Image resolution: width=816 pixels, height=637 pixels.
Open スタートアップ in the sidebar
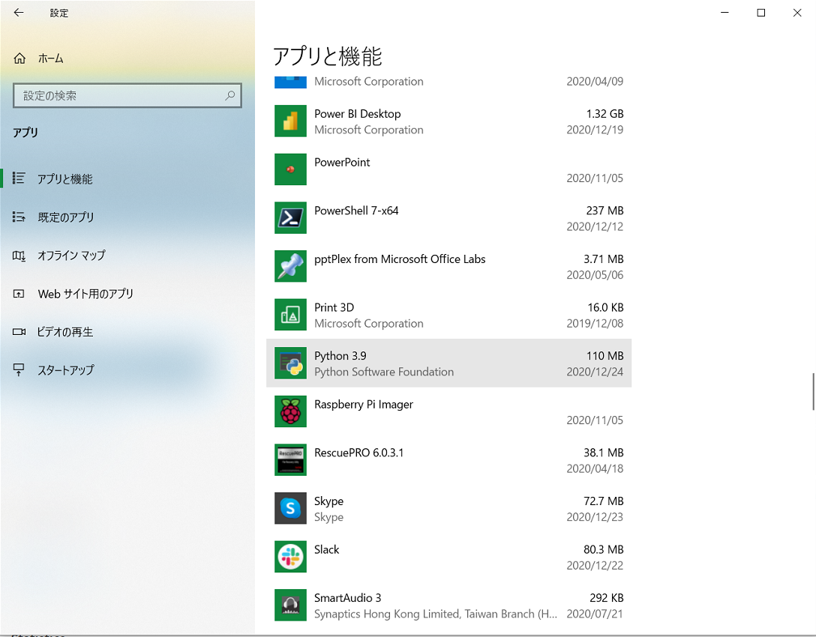[127, 369]
